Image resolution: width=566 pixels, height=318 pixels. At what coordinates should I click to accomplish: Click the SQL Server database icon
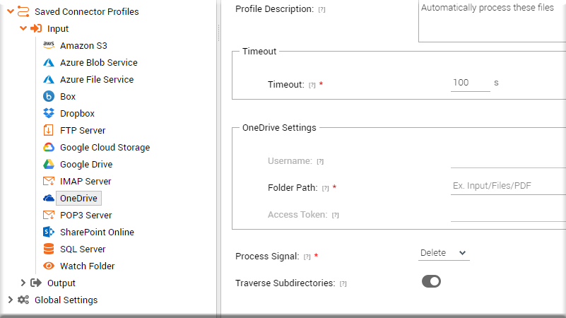pyautogui.click(x=49, y=249)
